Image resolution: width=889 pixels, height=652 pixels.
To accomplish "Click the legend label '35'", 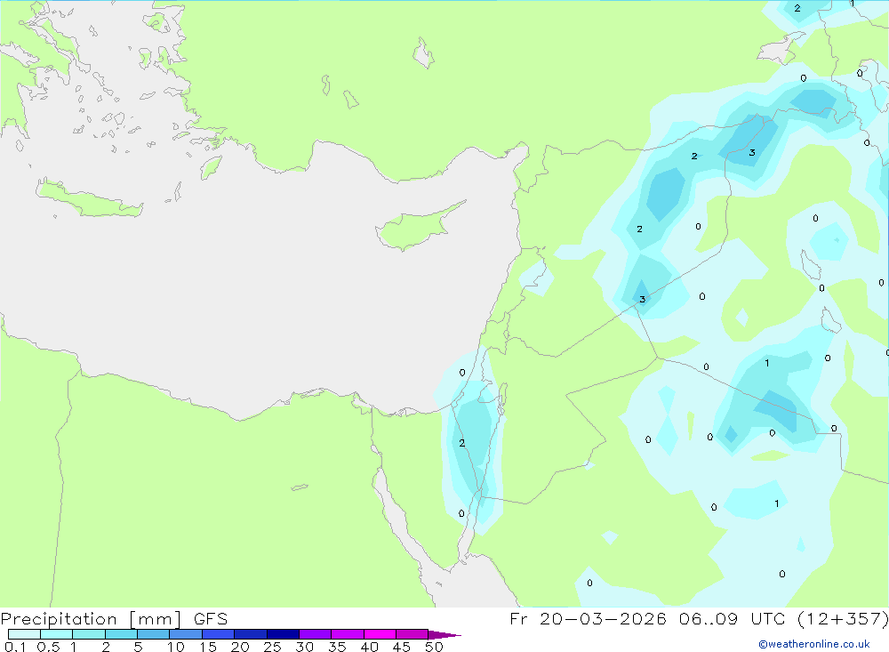I will pyautogui.click(x=337, y=647).
